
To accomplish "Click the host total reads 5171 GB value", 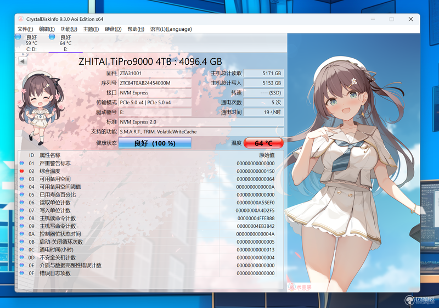I will 263,74.
